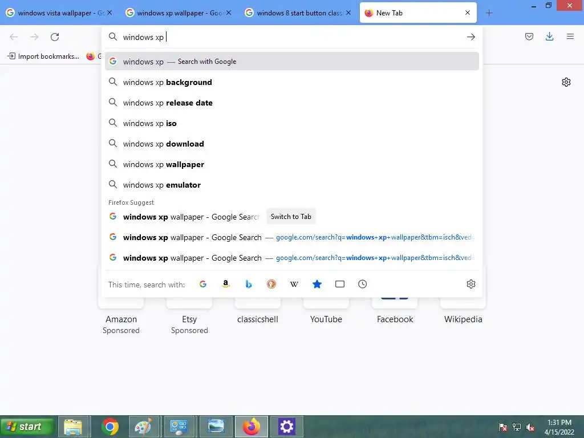Image resolution: width=584 pixels, height=438 pixels.
Task: Close the windows xp wallpaper tab
Action: (x=229, y=13)
